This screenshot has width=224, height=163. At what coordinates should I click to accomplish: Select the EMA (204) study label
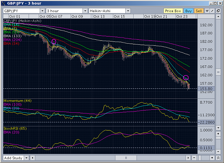[x=13, y=40]
